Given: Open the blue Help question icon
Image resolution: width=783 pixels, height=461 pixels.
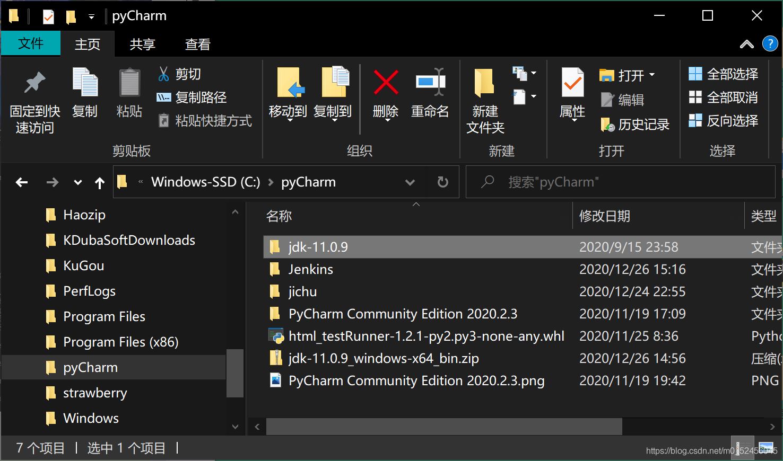Looking at the screenshot, I should (x=770, y=44).
